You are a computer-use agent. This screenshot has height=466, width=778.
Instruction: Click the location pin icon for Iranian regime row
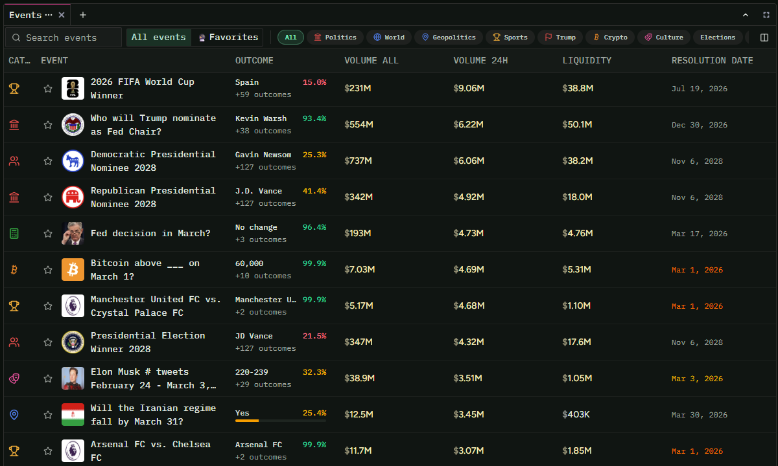point(14,415)
